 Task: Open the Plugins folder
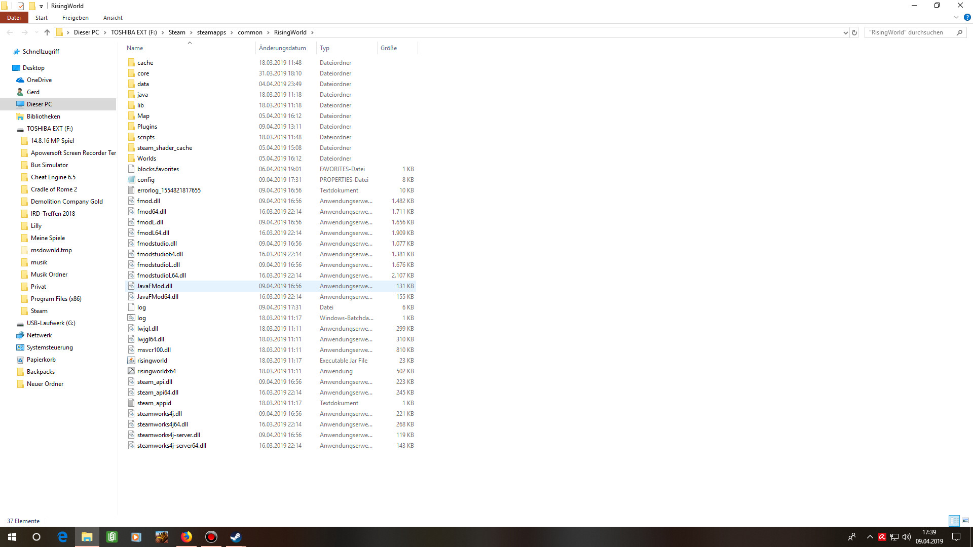[147, 127]
